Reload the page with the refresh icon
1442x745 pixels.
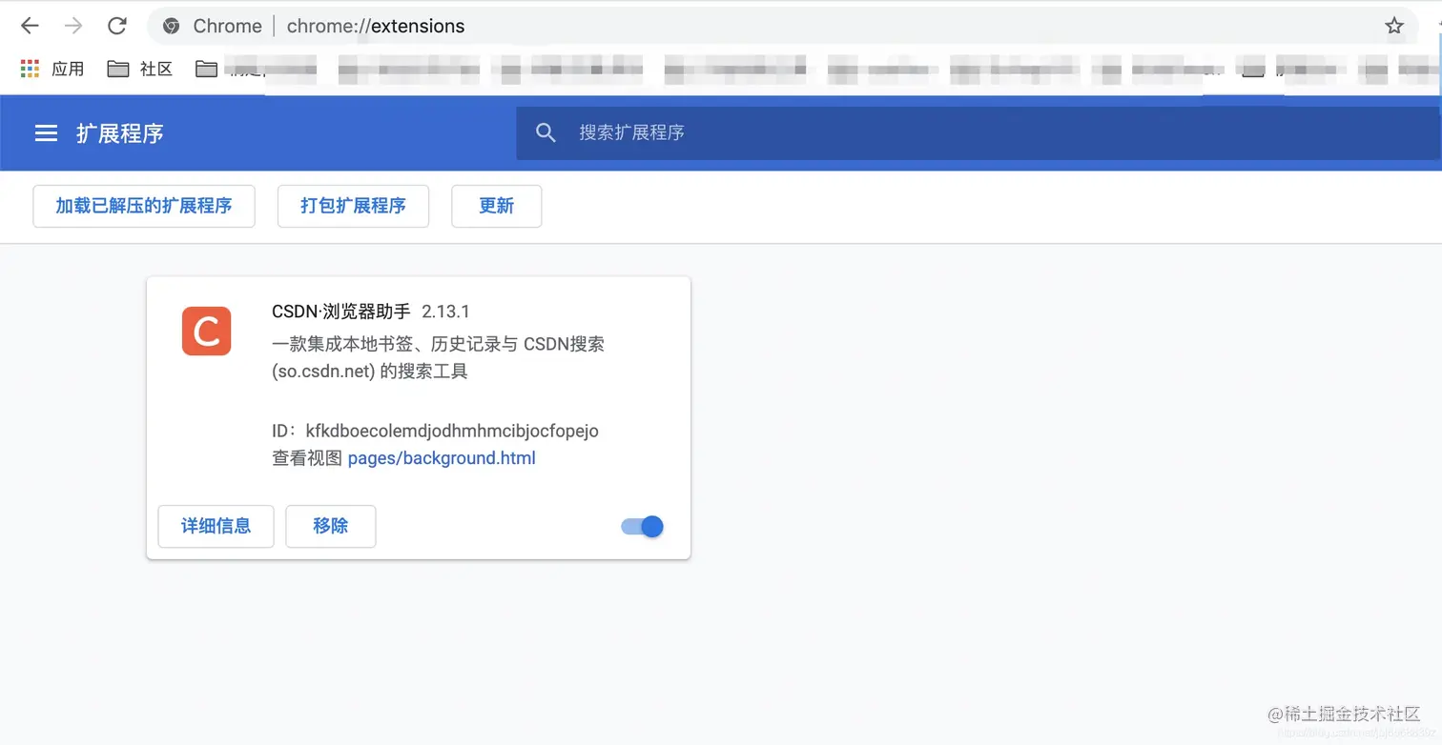116,26
